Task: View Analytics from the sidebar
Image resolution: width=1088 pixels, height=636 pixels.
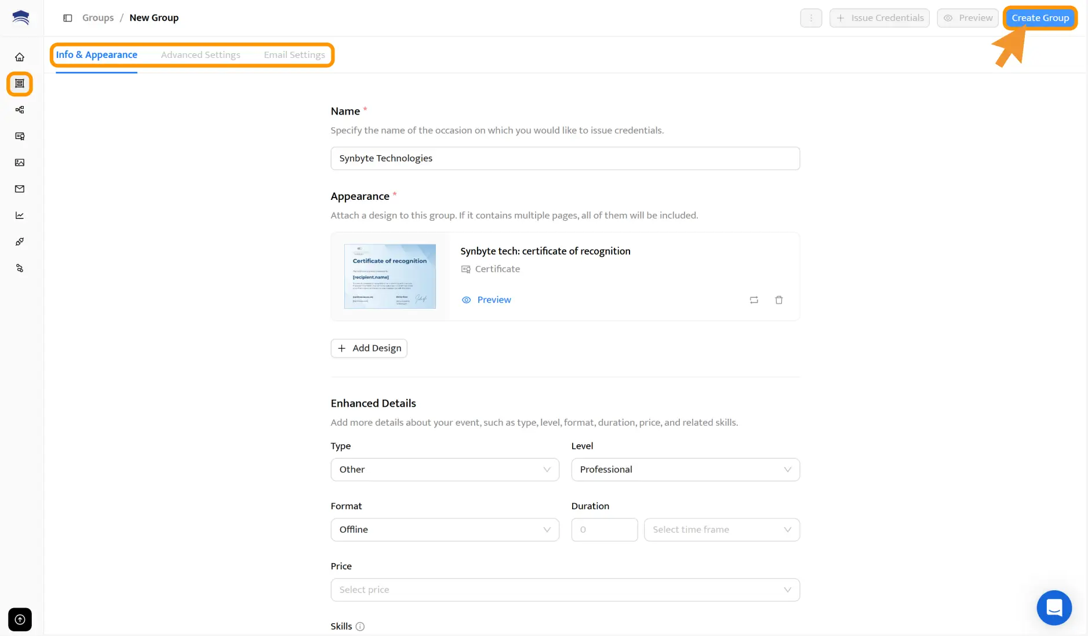Action: pos(20,215)
